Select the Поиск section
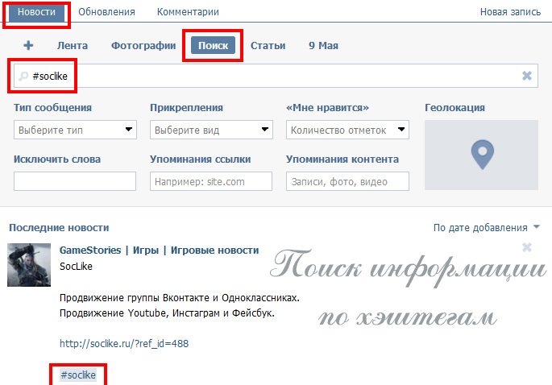Viewport: 552px width, 385px height. [x=213, y=45]
